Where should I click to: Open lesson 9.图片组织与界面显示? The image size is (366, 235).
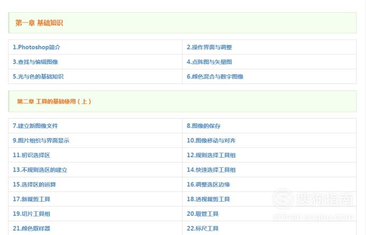(x=41, y=141)
